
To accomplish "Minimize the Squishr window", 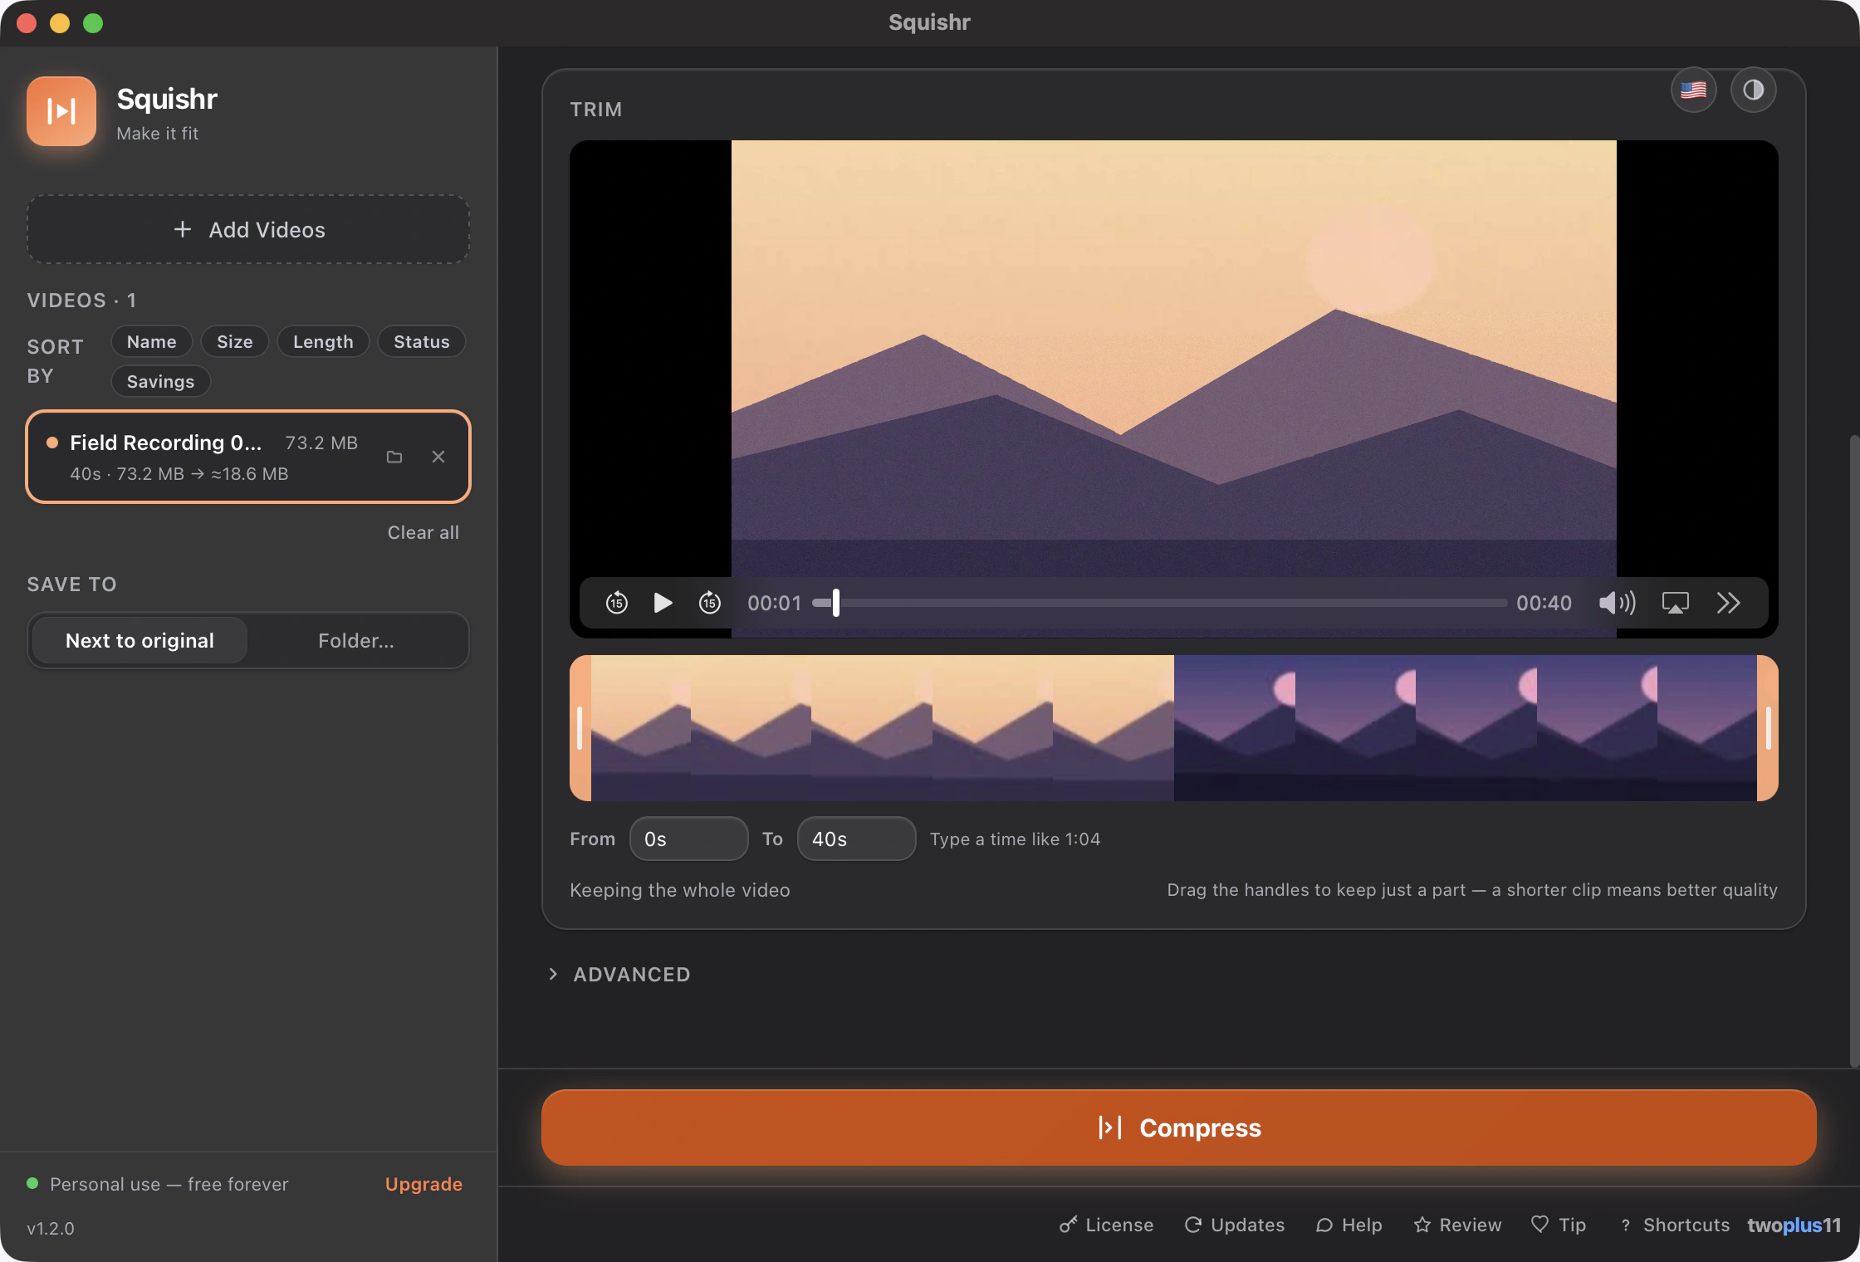I will pos(60,22).
